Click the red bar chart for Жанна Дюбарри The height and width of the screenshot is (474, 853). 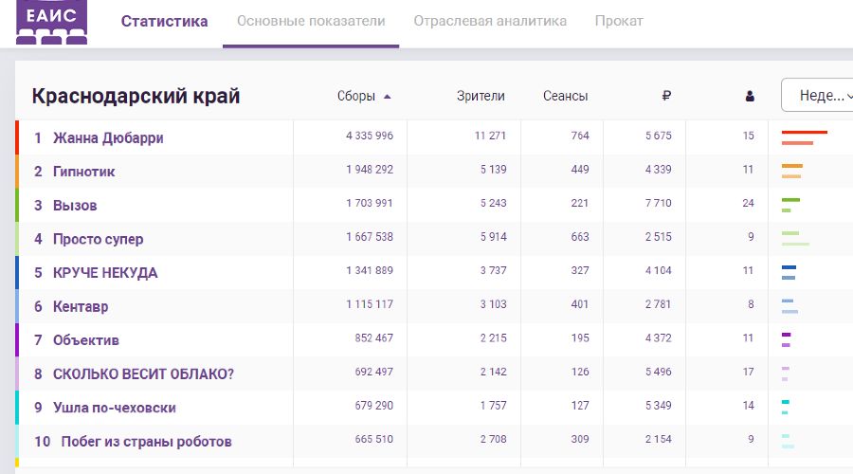click(804, 137)
